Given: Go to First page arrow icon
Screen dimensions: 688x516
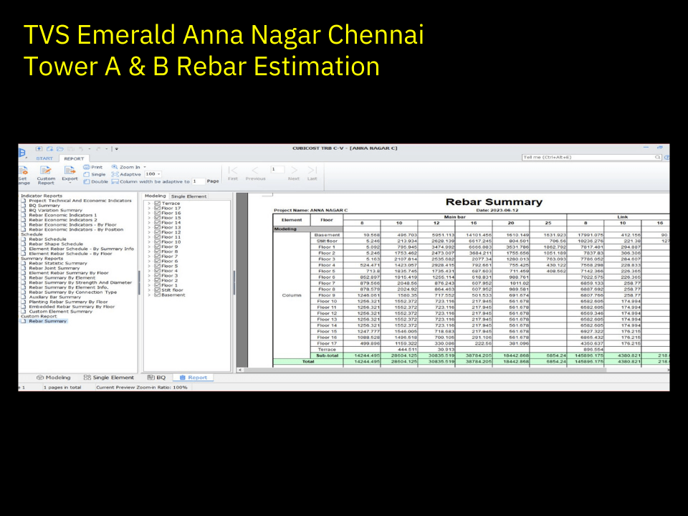Looking at the screenshot, I should pyautogui.click(x=233, y=171).
